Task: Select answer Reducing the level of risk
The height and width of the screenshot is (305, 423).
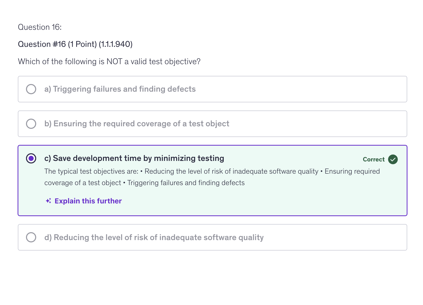Action: 154,237
